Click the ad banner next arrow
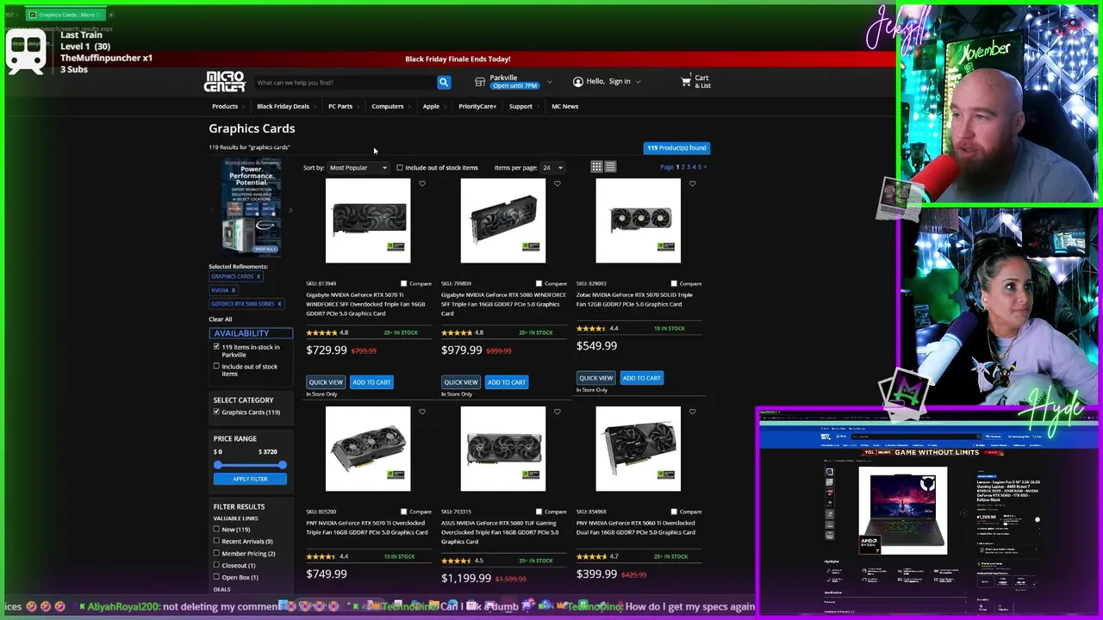Screen dimensions: 1103x620 290,209
